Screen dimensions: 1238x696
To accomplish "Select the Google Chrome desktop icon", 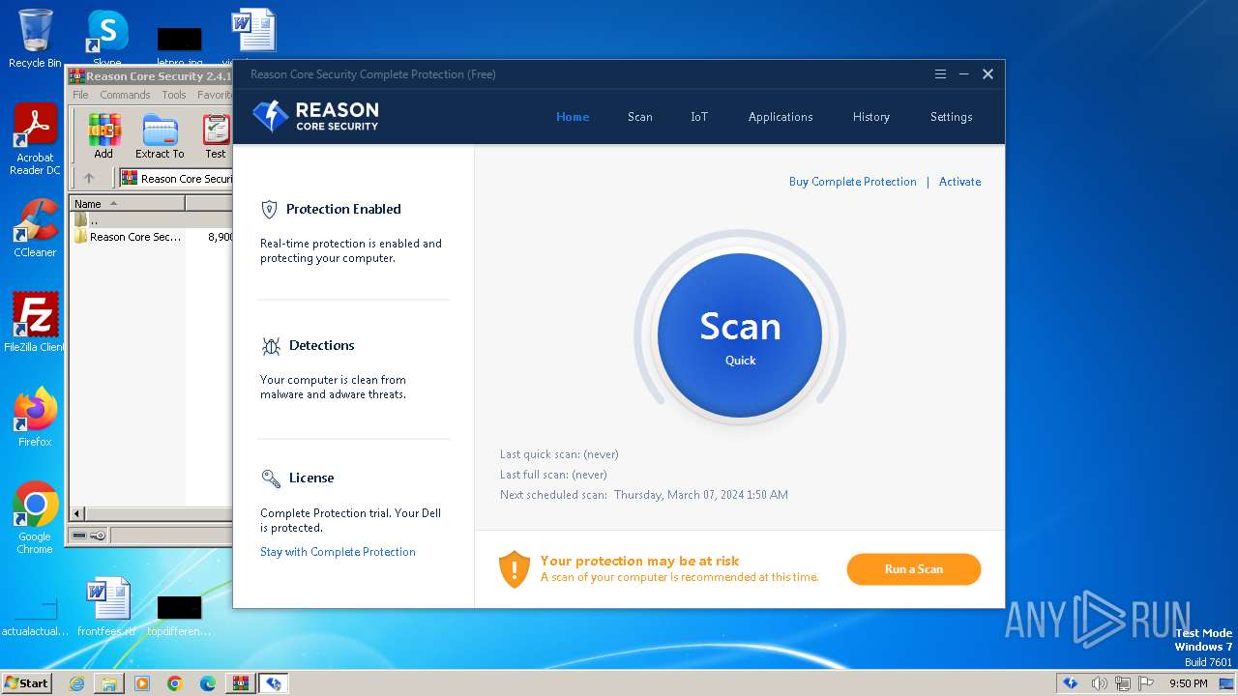I will coord(35,518).
